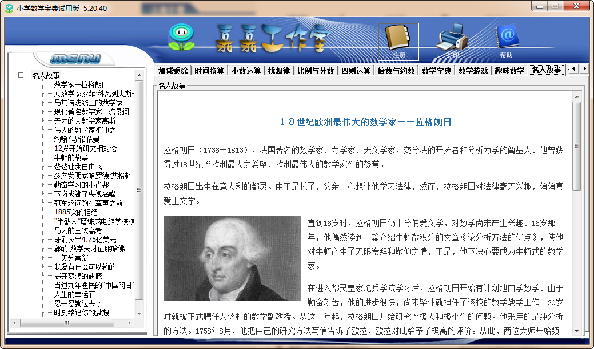The image size is (594, 349).
Task: Click the flower mascot logo icon
Action: (181, 38)
